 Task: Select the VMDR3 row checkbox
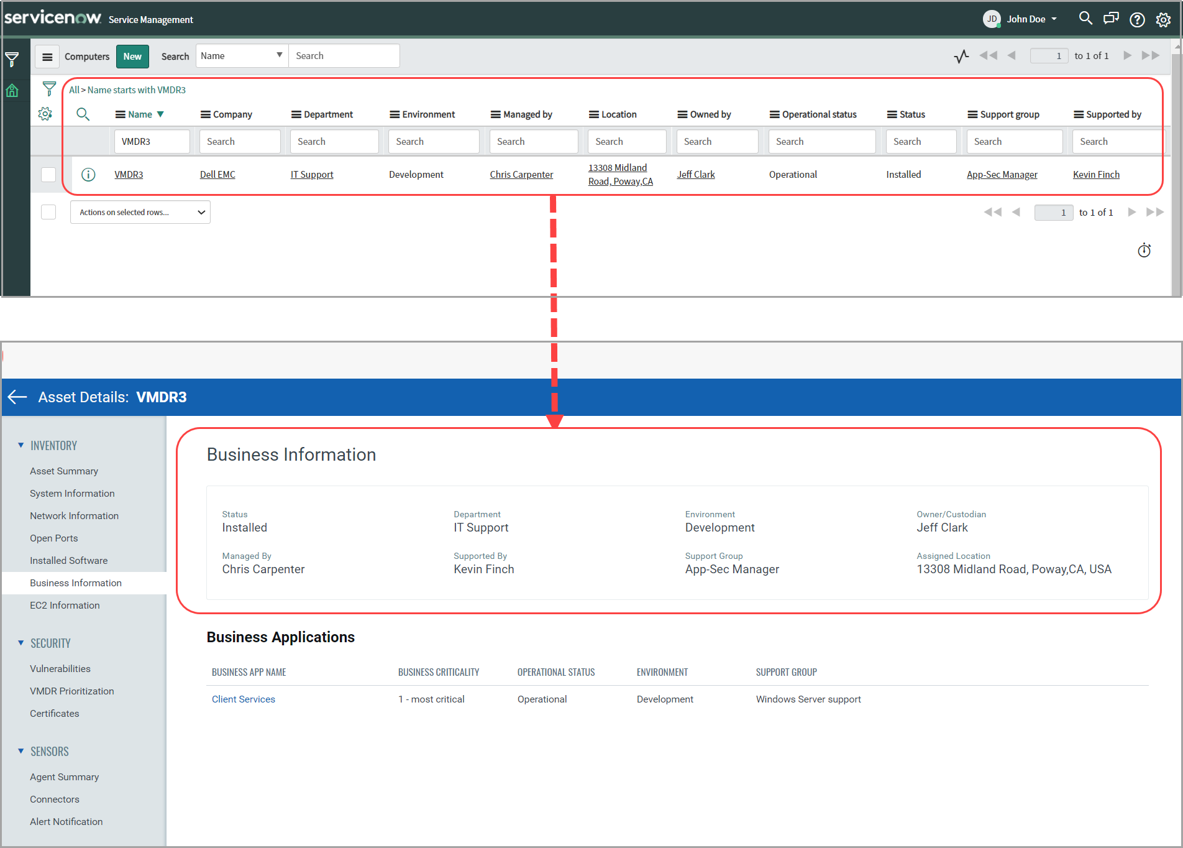point(48,175)
